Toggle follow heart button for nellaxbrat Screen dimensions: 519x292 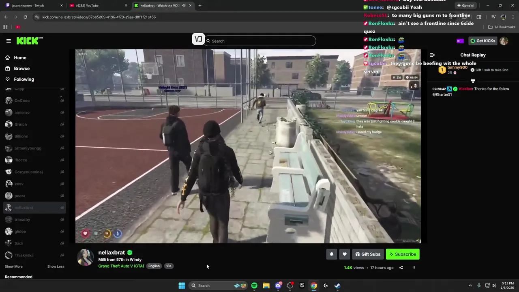[x=344, y=254]
